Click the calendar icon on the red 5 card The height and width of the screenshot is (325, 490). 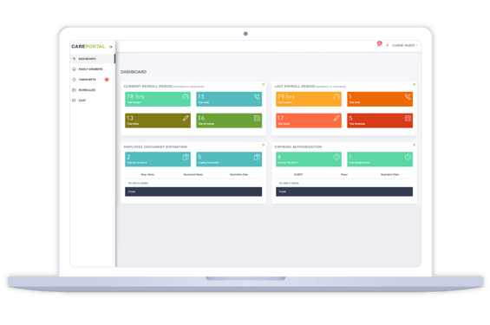(x=408, y=118)
